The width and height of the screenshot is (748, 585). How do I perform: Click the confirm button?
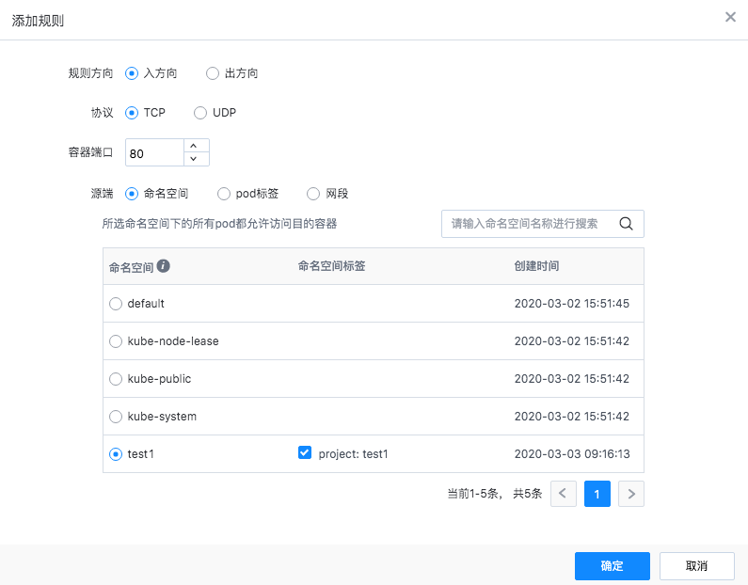point(612,566)
